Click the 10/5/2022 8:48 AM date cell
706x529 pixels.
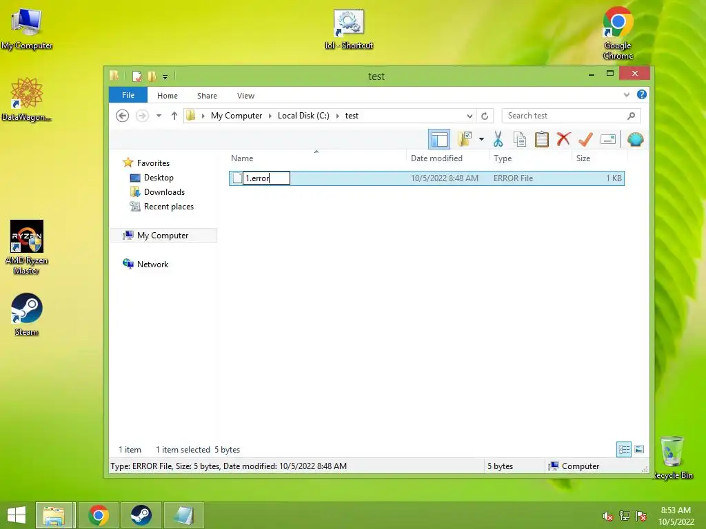point(445,178)
